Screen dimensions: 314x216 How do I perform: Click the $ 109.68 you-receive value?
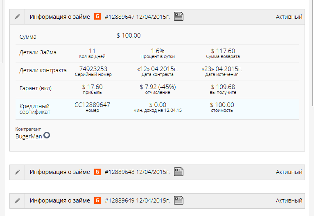[x=223, y=87]
